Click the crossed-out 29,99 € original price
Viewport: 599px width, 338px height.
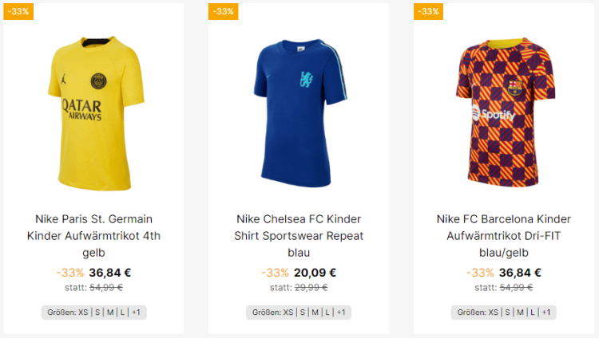point(311,287)
